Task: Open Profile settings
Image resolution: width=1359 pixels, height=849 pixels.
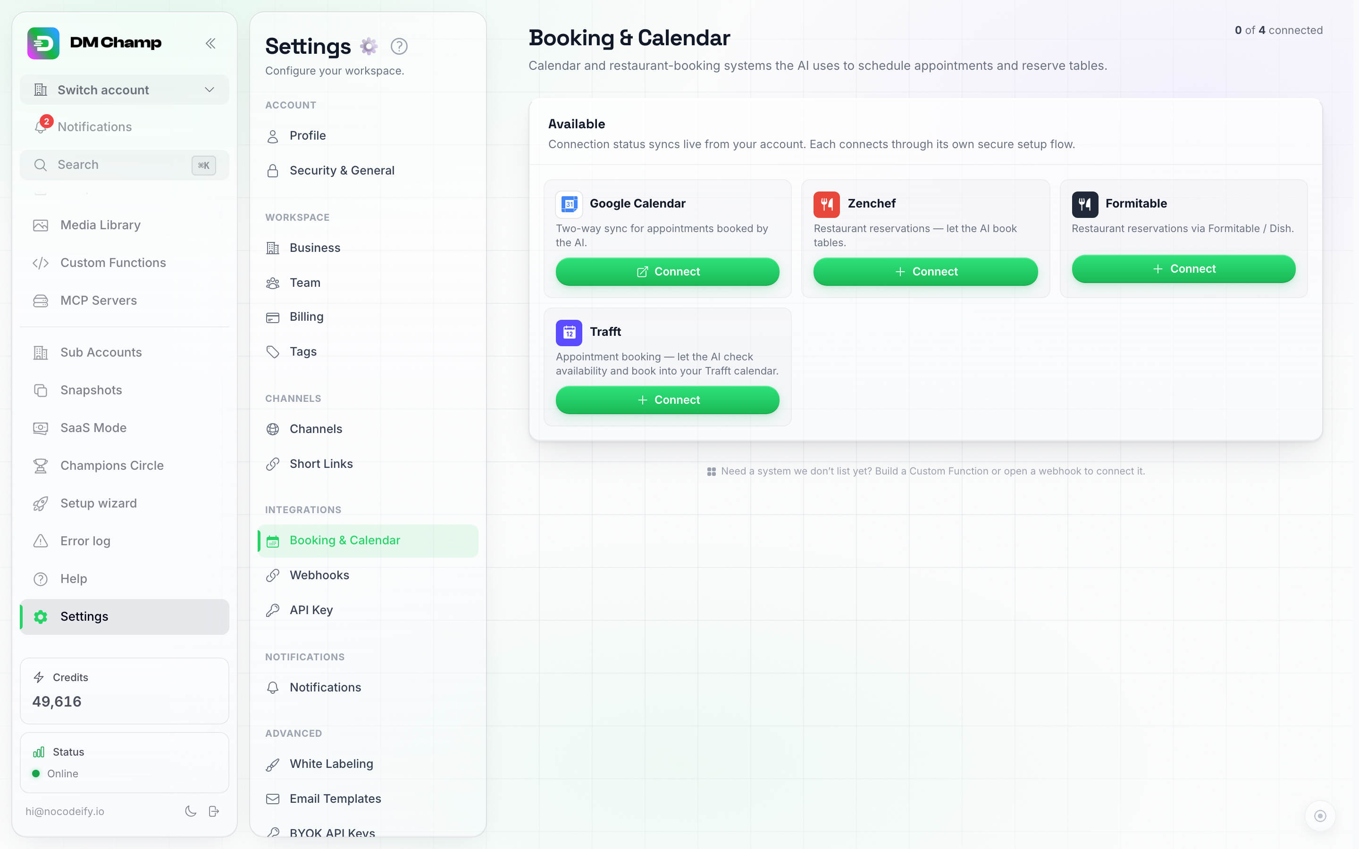Action: click(x=368, y=136)
